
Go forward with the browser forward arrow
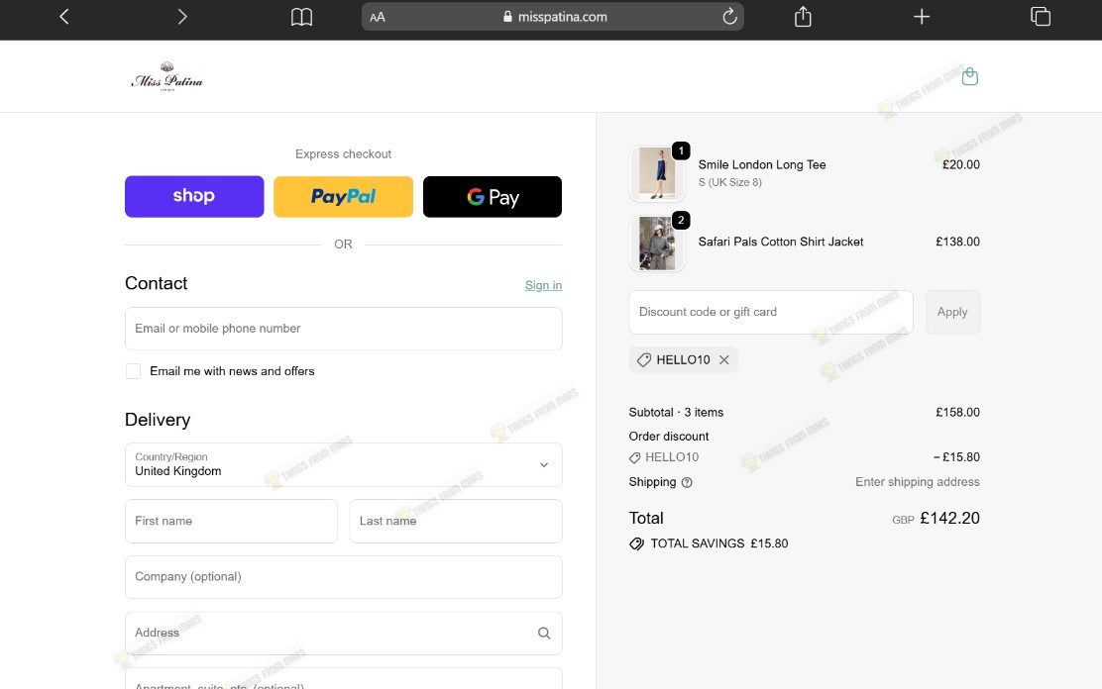182,16
